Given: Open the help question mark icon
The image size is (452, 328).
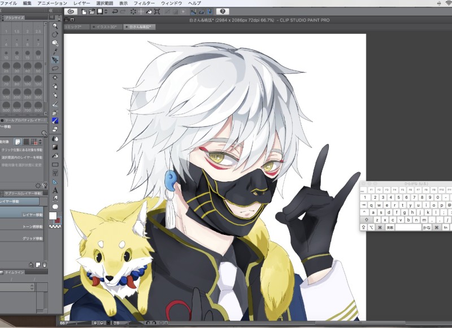Looking at the screenshot, I should [223, 11].
